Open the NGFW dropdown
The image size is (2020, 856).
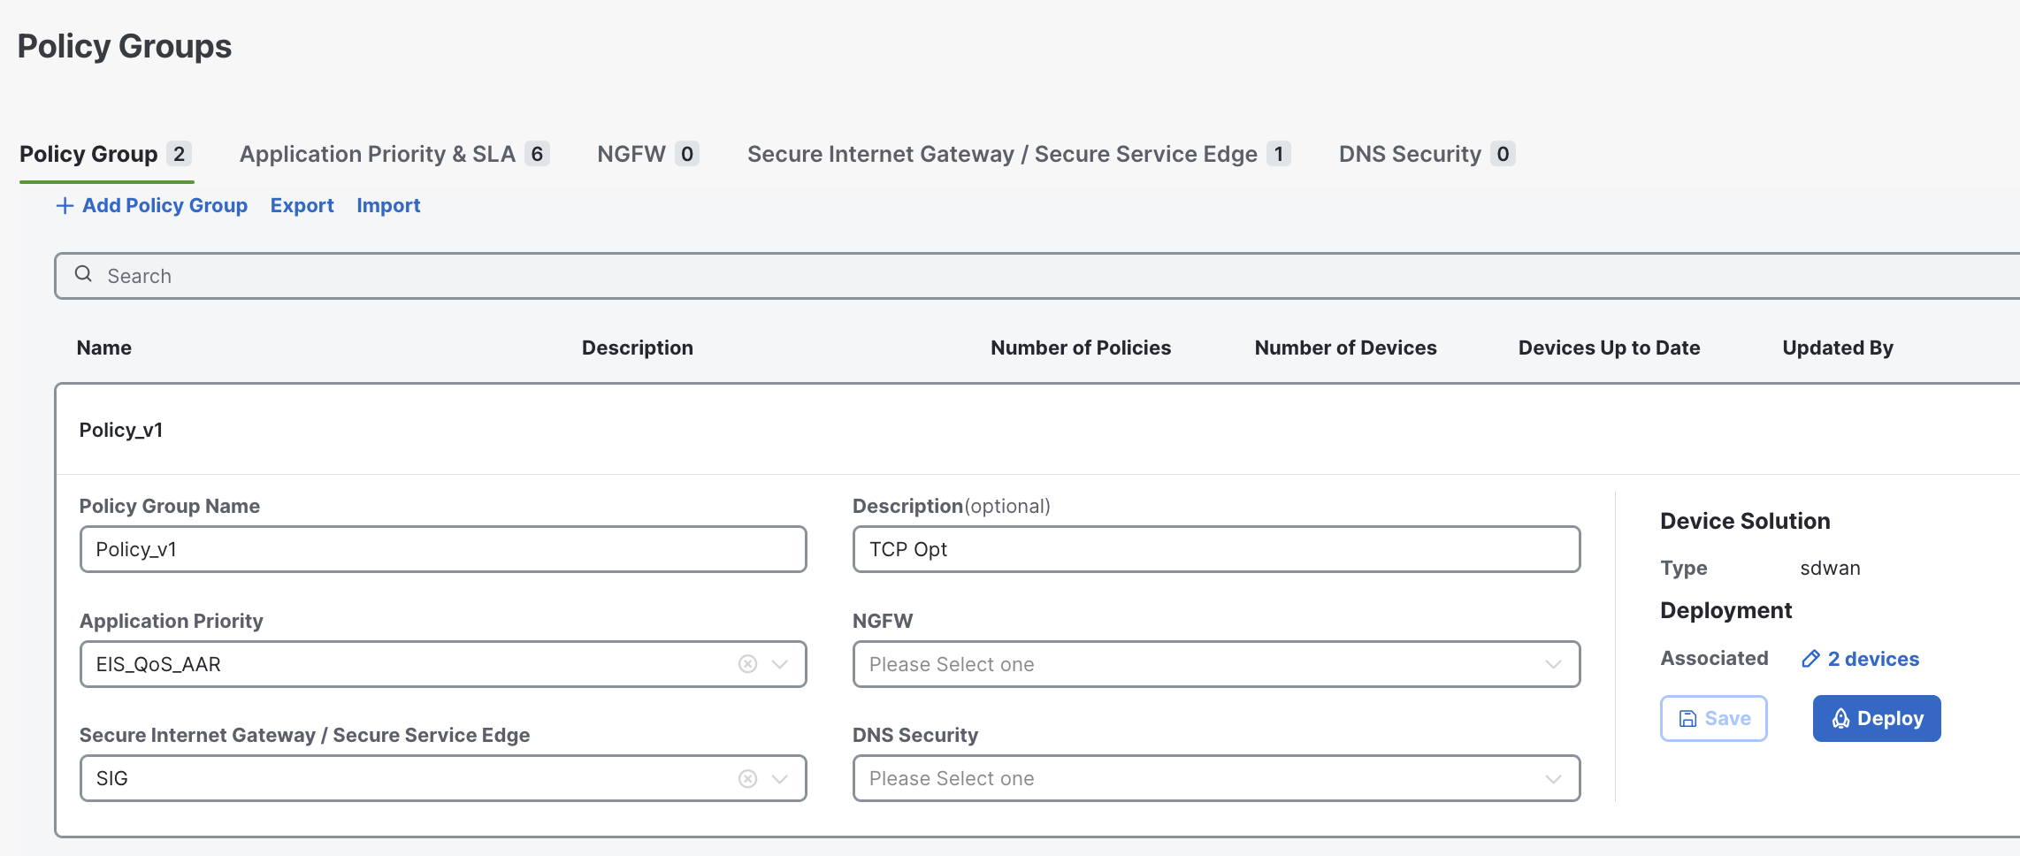pos(1215,664)
